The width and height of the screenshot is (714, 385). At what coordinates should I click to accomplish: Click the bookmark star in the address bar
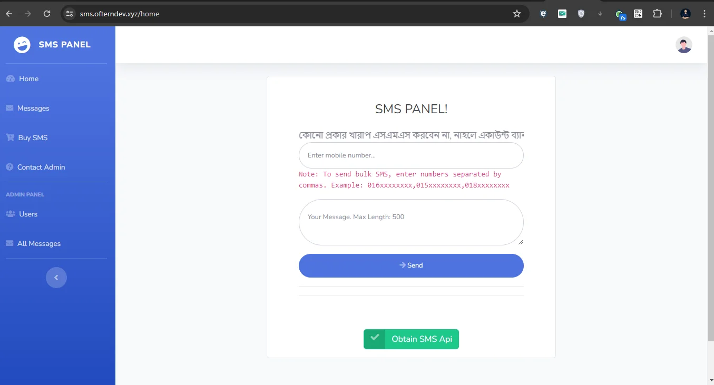517,14
